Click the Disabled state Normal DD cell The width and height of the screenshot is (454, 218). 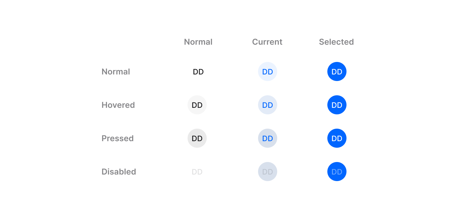197,172
